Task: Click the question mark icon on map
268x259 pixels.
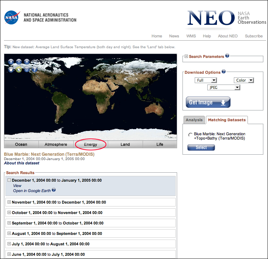Action: click(x=34, y=69)
